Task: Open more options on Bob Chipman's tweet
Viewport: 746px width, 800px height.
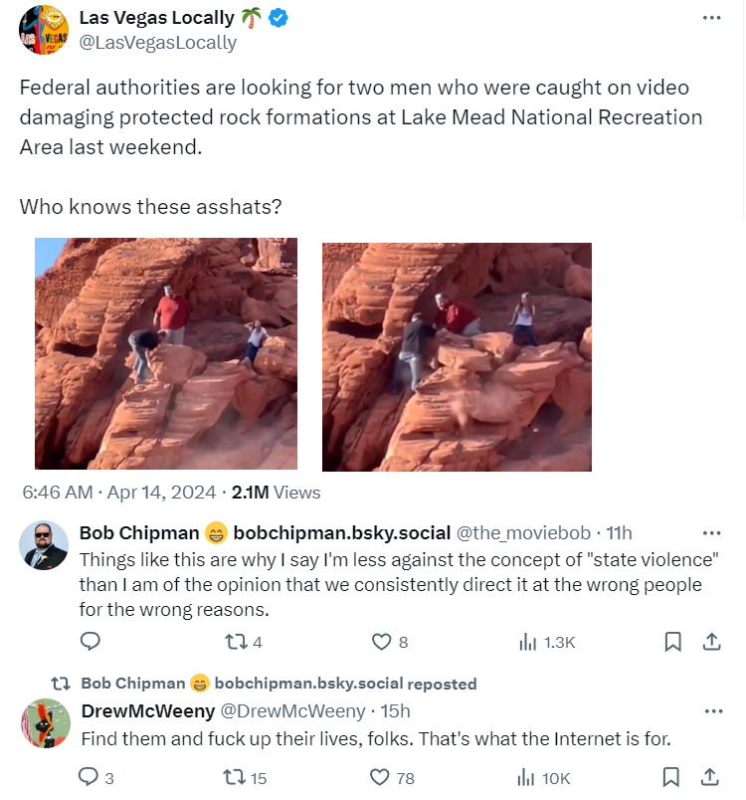Action: [712, 532]
